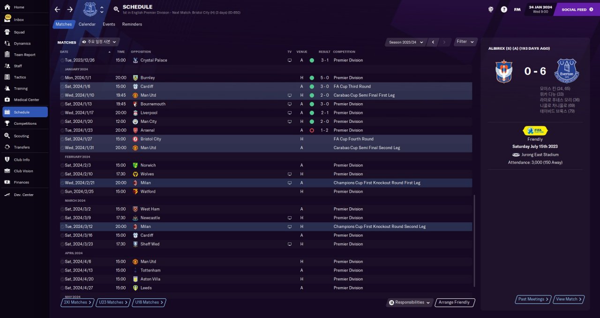Select the Liverpool fixture row
The image size is (600, 318).
tap(266, 113)
